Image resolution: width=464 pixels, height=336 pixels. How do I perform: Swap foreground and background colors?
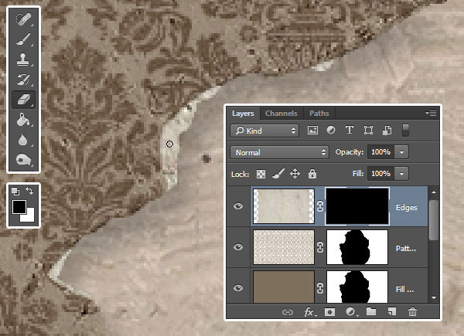pyautogui.click(x=29, y=191)
